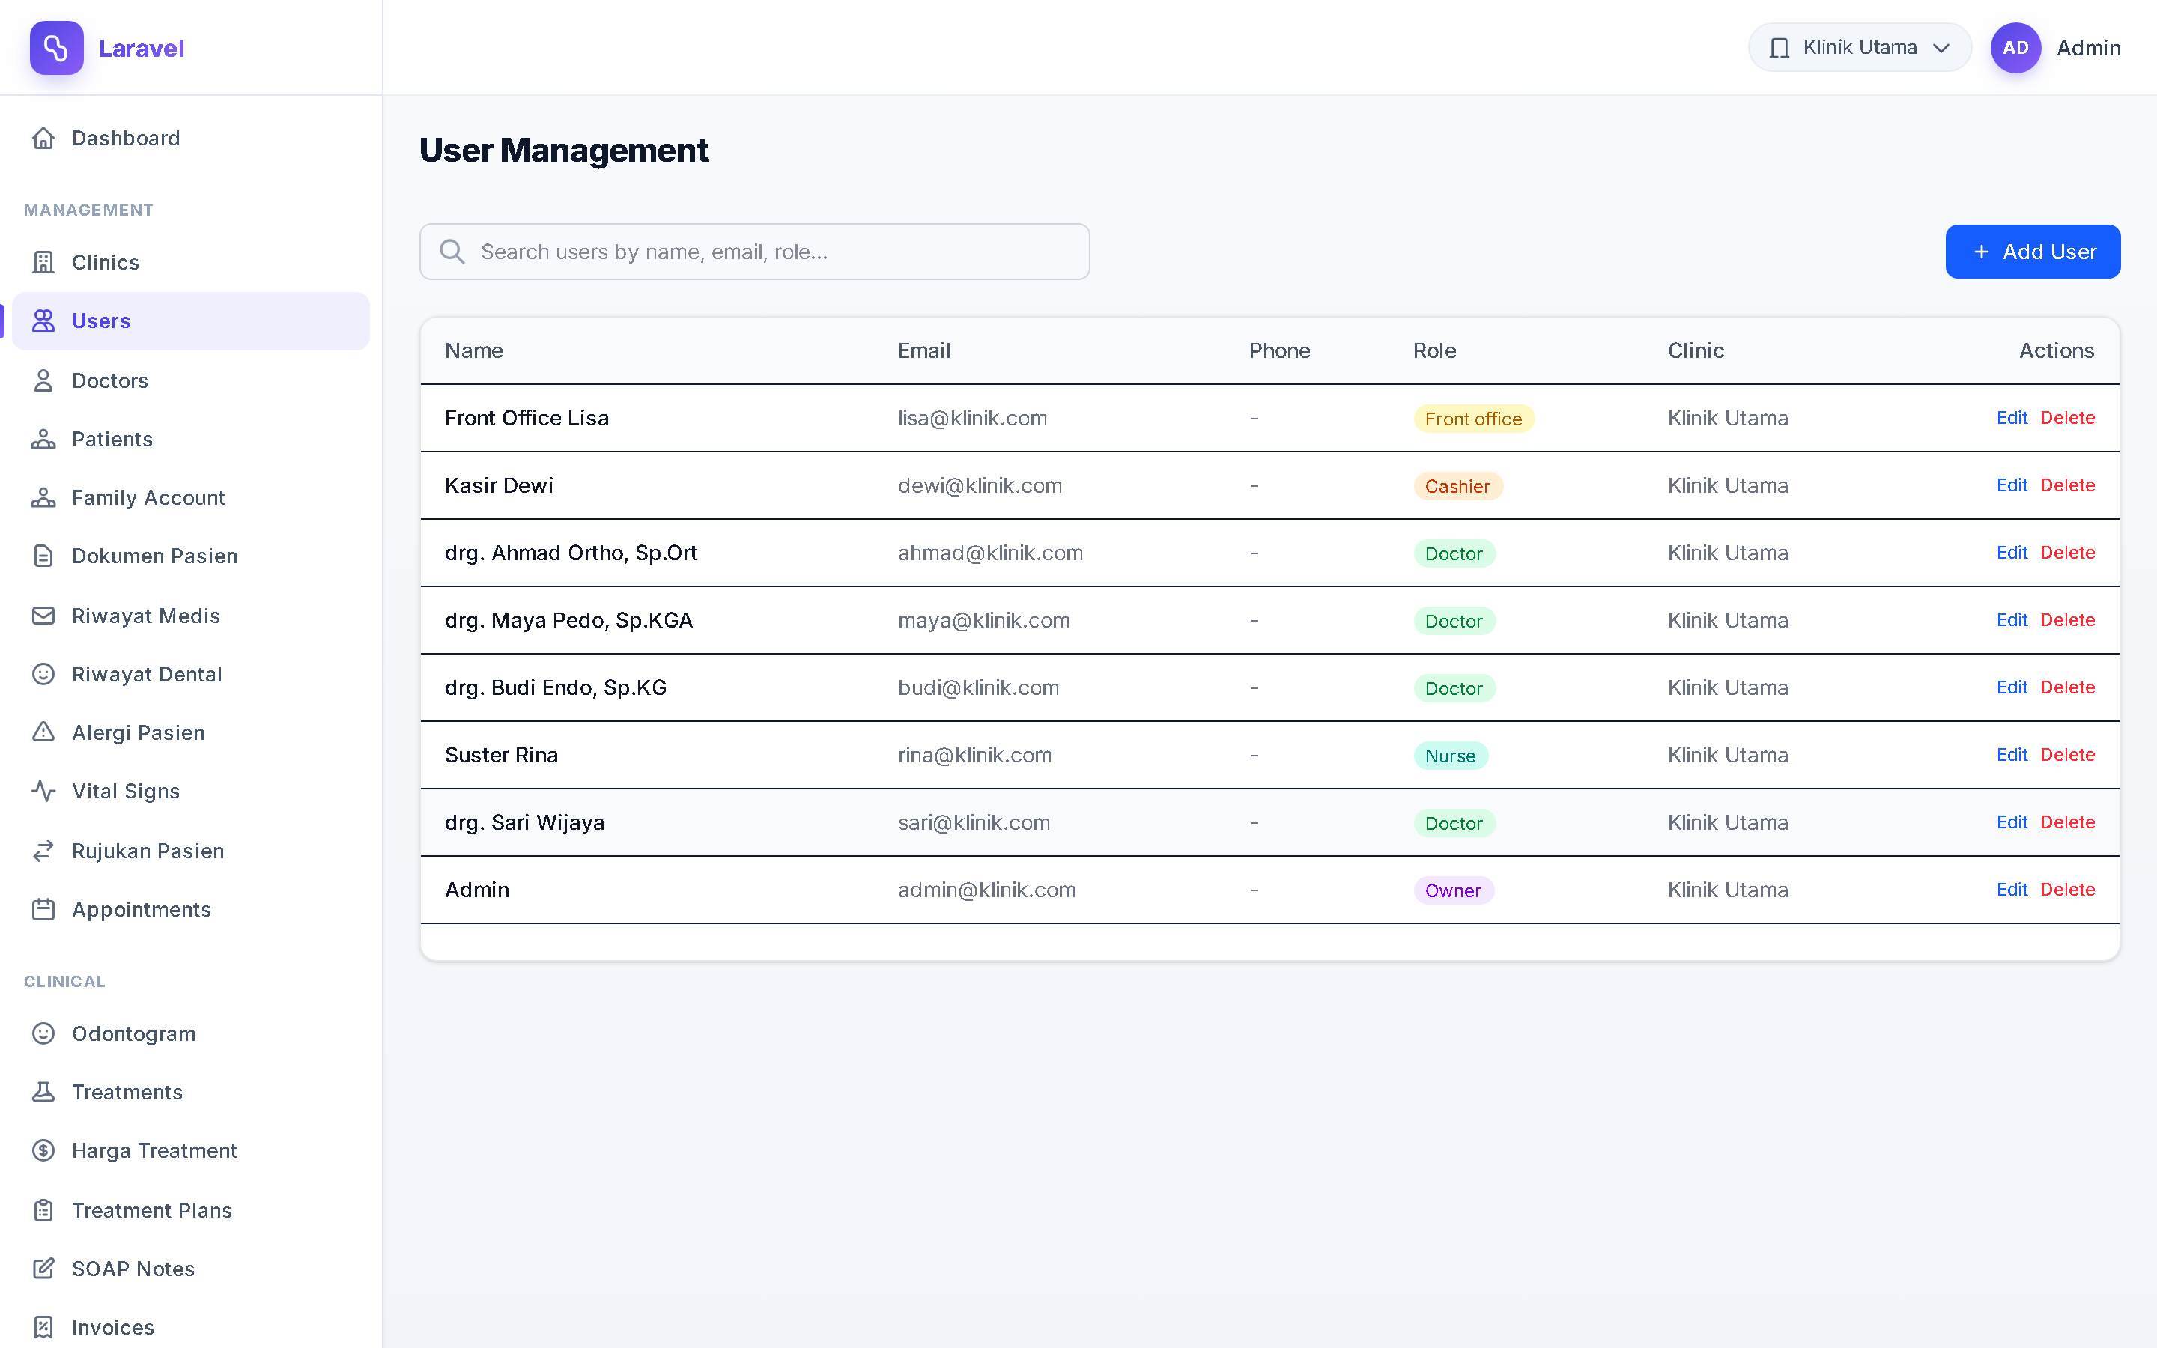Click the Nurse role badge

click(1450, 756)
